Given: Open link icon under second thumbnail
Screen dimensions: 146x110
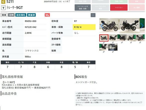Looking at the screenshot, I should 113,42.
